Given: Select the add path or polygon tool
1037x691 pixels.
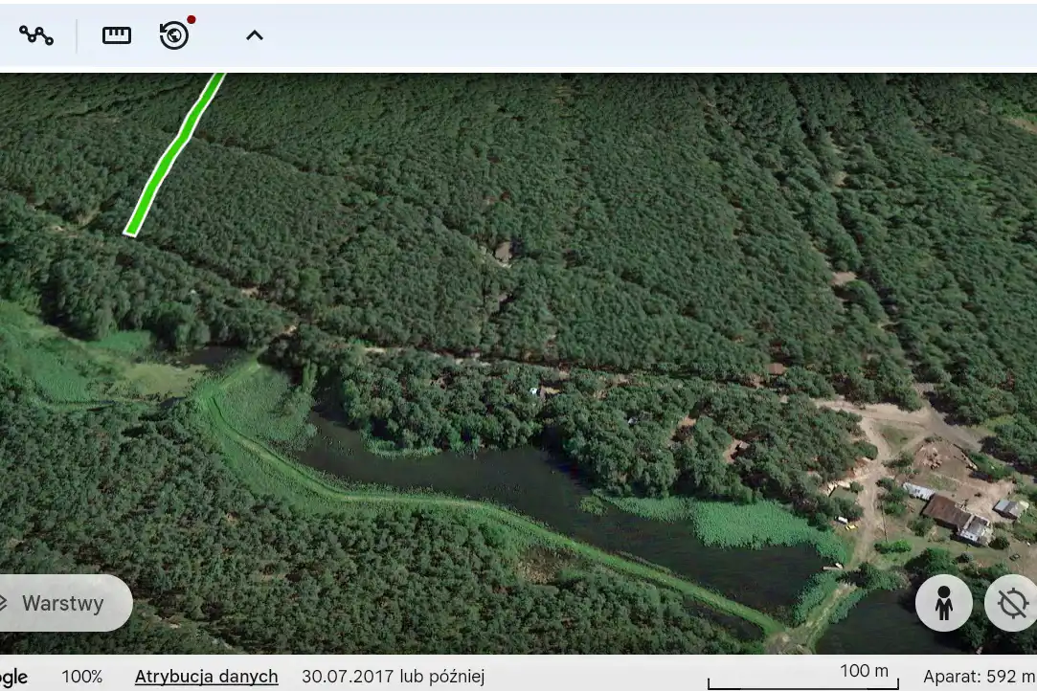Looking at the screenshot, I should coord(36,35).
